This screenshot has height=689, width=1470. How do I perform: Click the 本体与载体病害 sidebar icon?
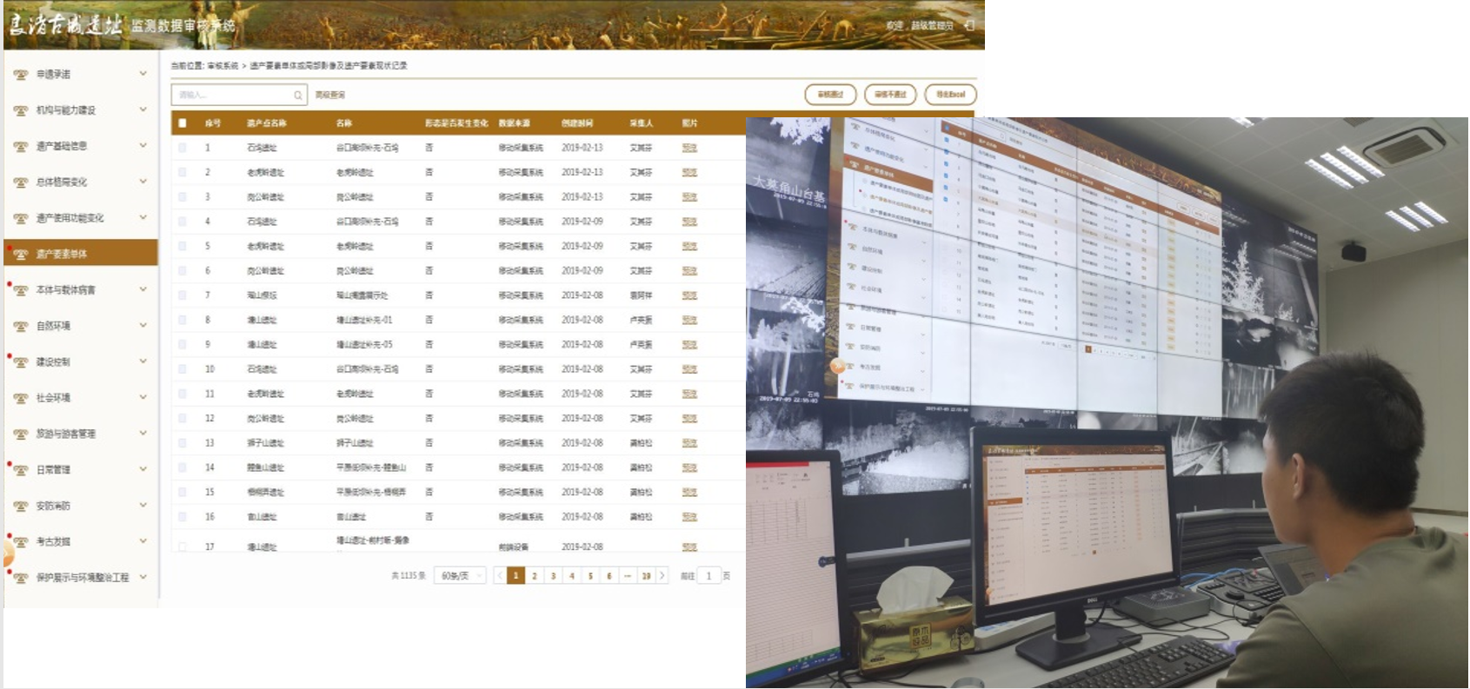21,290
